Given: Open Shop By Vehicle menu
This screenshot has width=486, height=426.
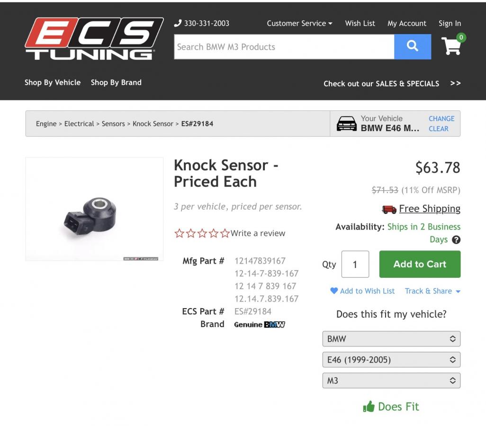Looking at the screenshot, I should point(53,82).
